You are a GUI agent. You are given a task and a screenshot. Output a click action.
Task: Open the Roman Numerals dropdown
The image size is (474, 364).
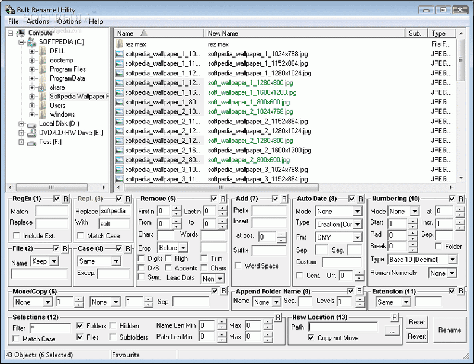[x=452, y=273]
